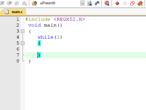
Task: Toggle the red Insert/Remove Breakpoint button
Action: click(x=117, y=4)
